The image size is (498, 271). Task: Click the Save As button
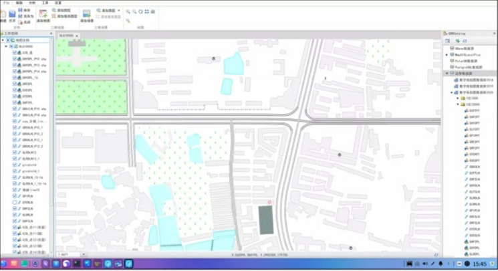(x=25, y=16)
